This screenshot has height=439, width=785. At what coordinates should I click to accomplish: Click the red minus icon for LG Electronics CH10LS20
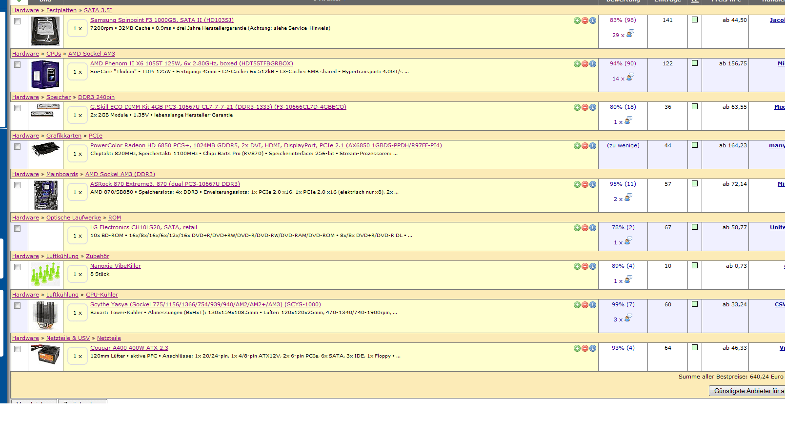585,228
